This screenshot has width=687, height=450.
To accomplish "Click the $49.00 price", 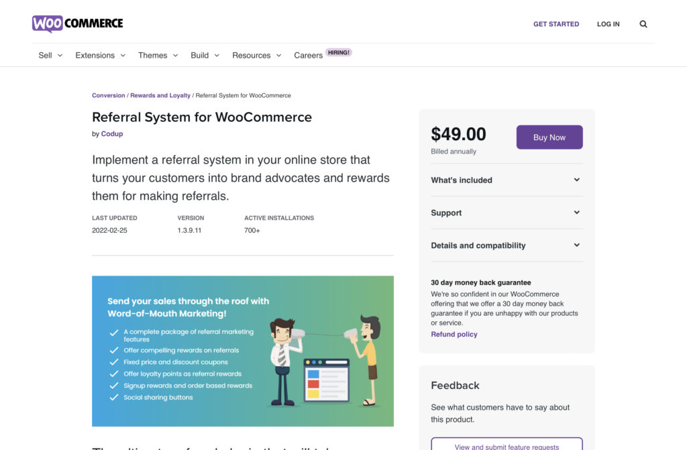I will pos(458,134).
